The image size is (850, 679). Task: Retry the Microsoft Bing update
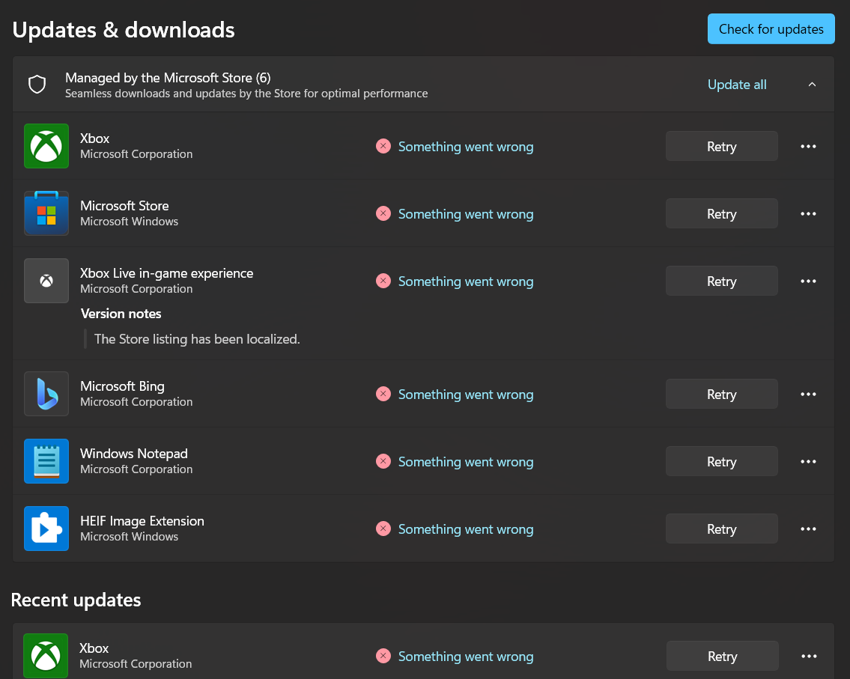[721, 394]
